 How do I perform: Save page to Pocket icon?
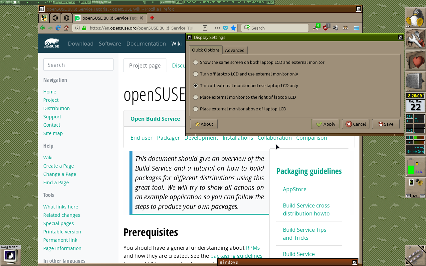(x=225, y=28)
